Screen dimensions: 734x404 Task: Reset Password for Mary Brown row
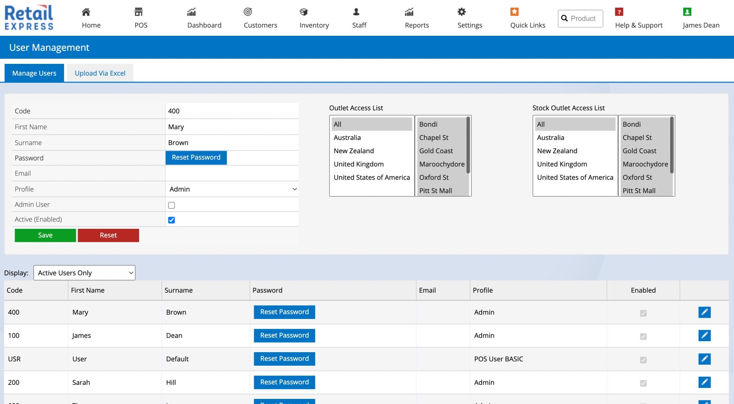coord(284,312)
